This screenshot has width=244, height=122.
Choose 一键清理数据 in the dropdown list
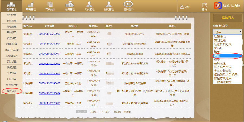[x=223, y=82]
